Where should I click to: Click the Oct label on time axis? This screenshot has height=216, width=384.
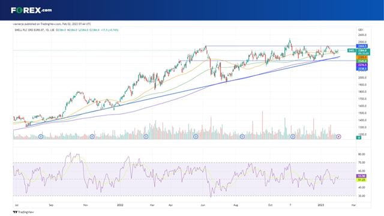pyautogui.click(x=270, y=205)
